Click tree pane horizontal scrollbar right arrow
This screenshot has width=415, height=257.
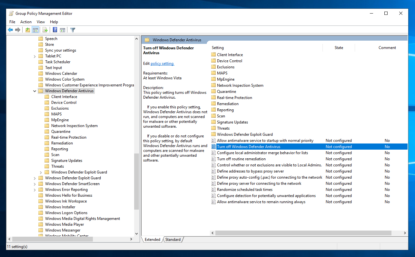(x=131, y=239)
